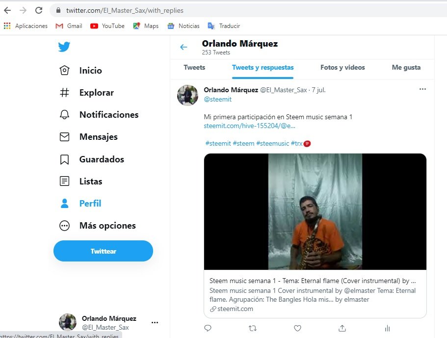
Task: Open the saxophone video preview image
Action: [x=315, y=211]
